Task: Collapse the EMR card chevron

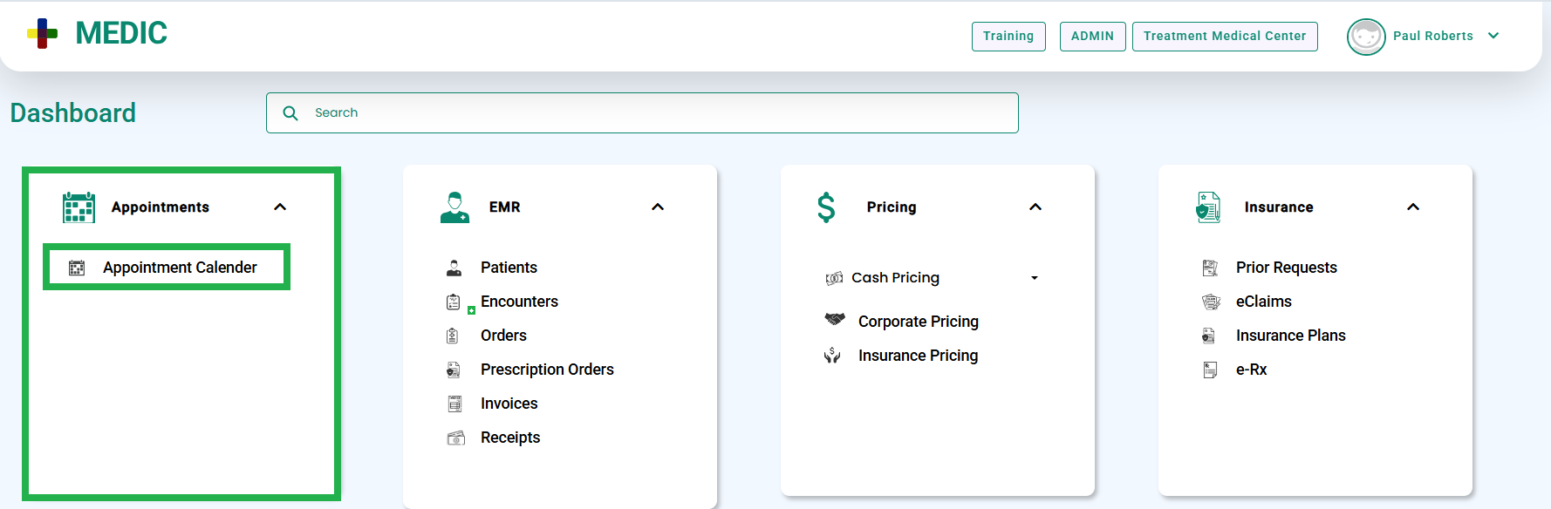Action: pyautogui.click(x=658, y=207)
